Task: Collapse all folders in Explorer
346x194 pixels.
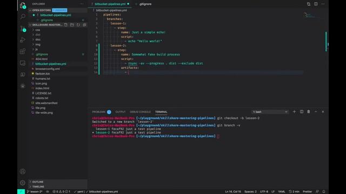Action: [84, 25]
